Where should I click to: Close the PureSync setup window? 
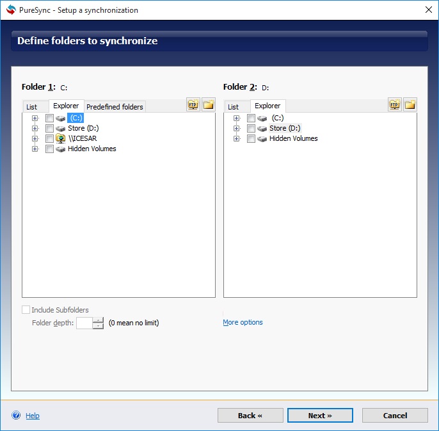(x=428, y=10)
